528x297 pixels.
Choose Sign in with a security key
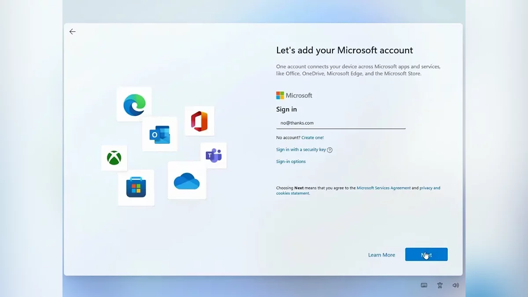coord(301,150)
